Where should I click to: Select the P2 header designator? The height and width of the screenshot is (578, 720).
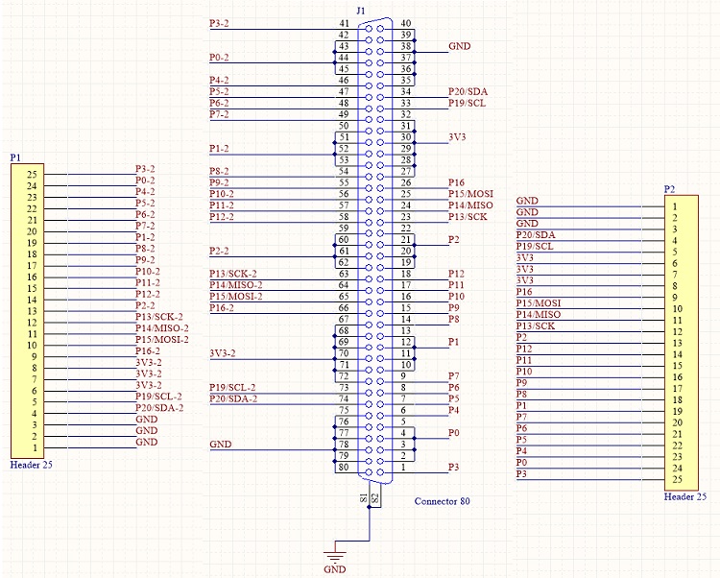coord(669,189)
